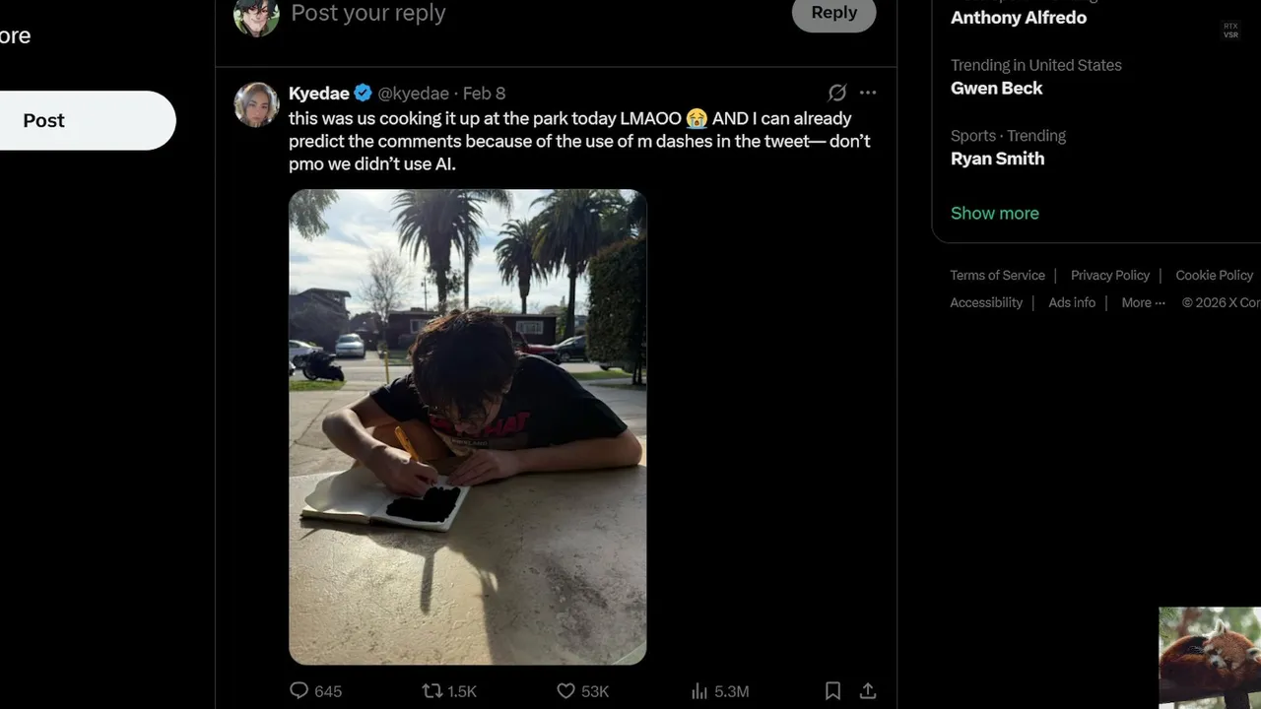Open the Gwen Beck trending topic

tap(996, 88)
